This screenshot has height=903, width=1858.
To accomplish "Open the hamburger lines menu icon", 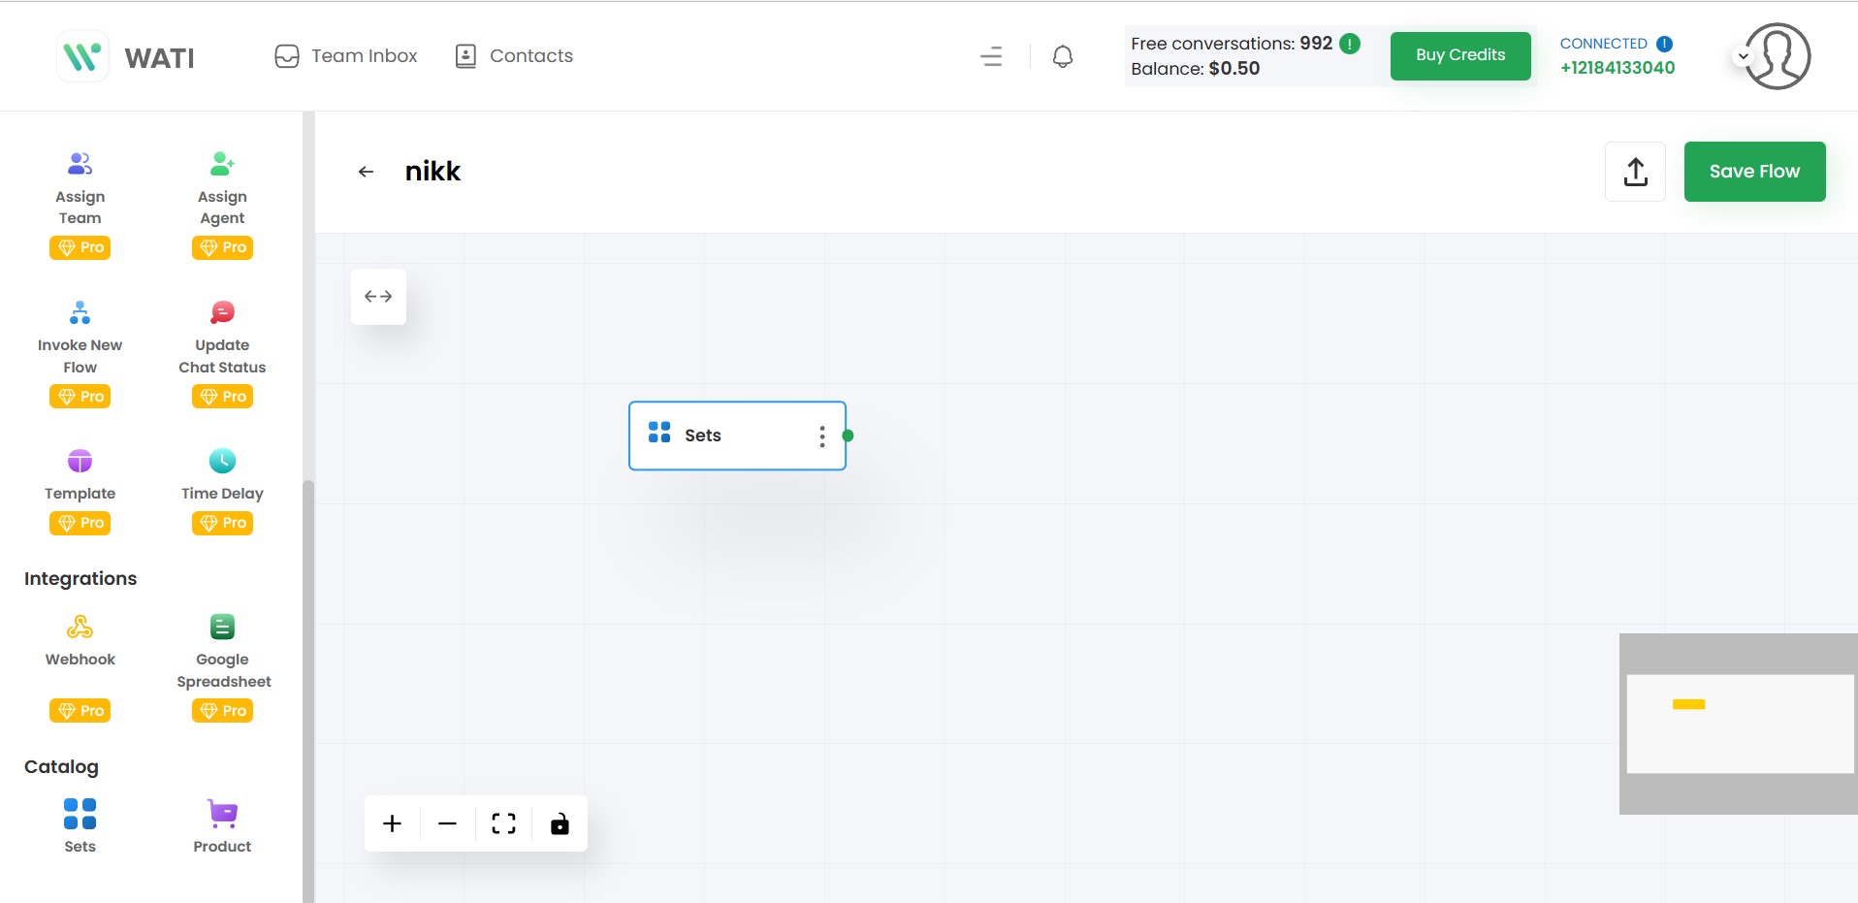I will tap(991, 56).
